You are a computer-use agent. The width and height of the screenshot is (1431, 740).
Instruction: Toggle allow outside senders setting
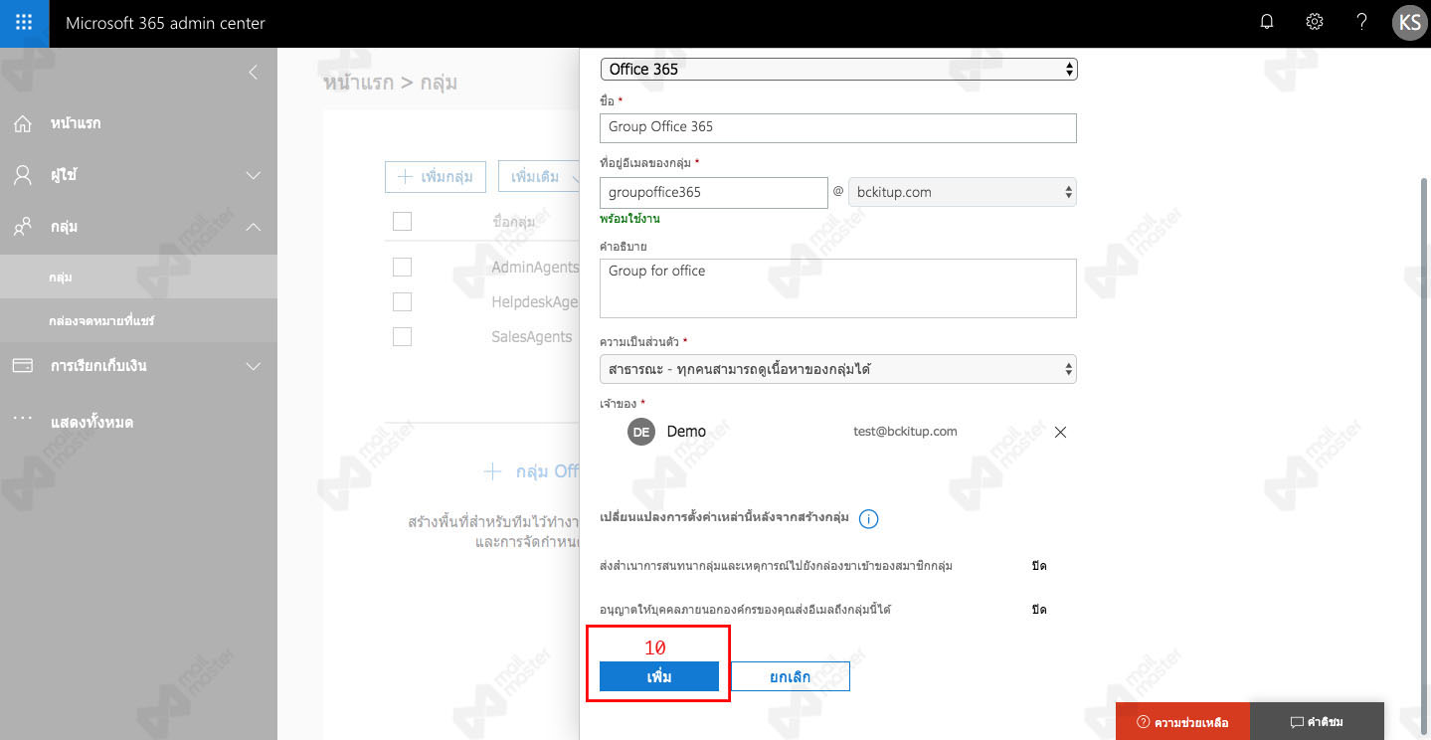click(x=1039, y=609)
